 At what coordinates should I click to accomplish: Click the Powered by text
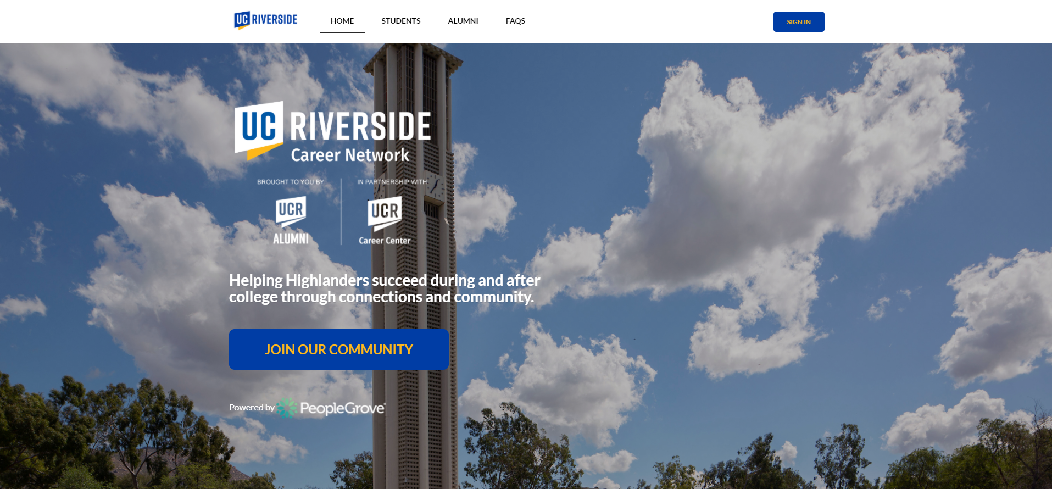(251, 408)
